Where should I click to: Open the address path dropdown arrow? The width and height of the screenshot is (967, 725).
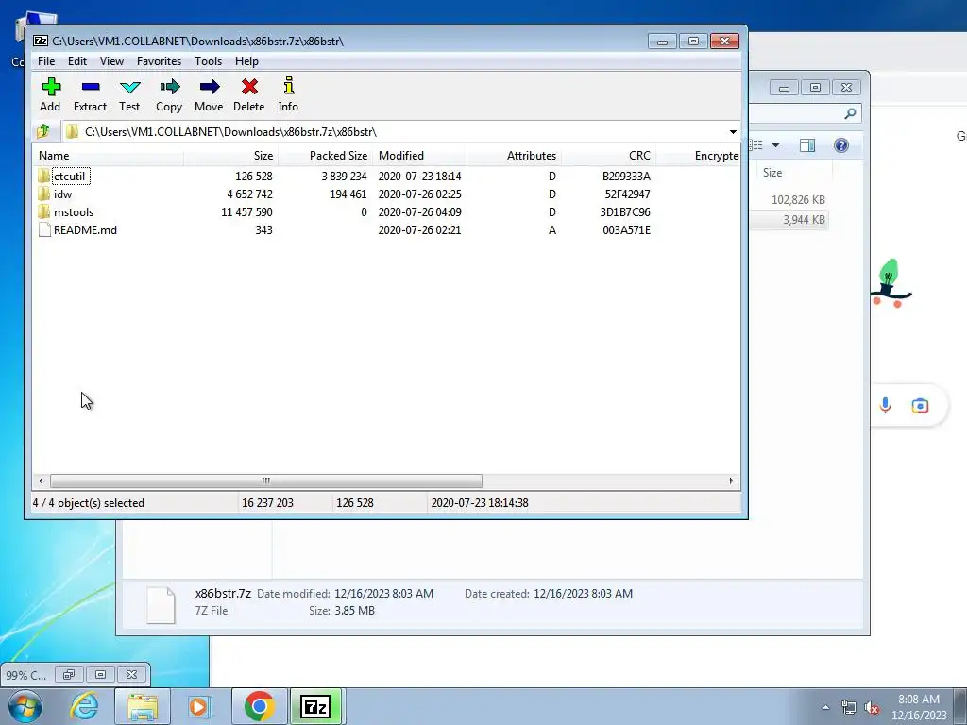(733, 132)
